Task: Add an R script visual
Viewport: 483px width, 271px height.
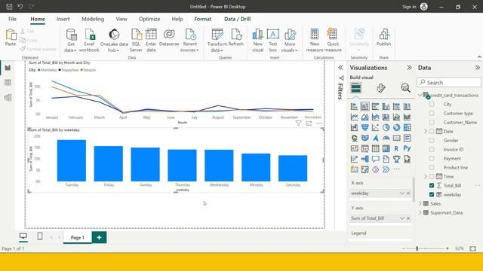Action: [396, 148]
